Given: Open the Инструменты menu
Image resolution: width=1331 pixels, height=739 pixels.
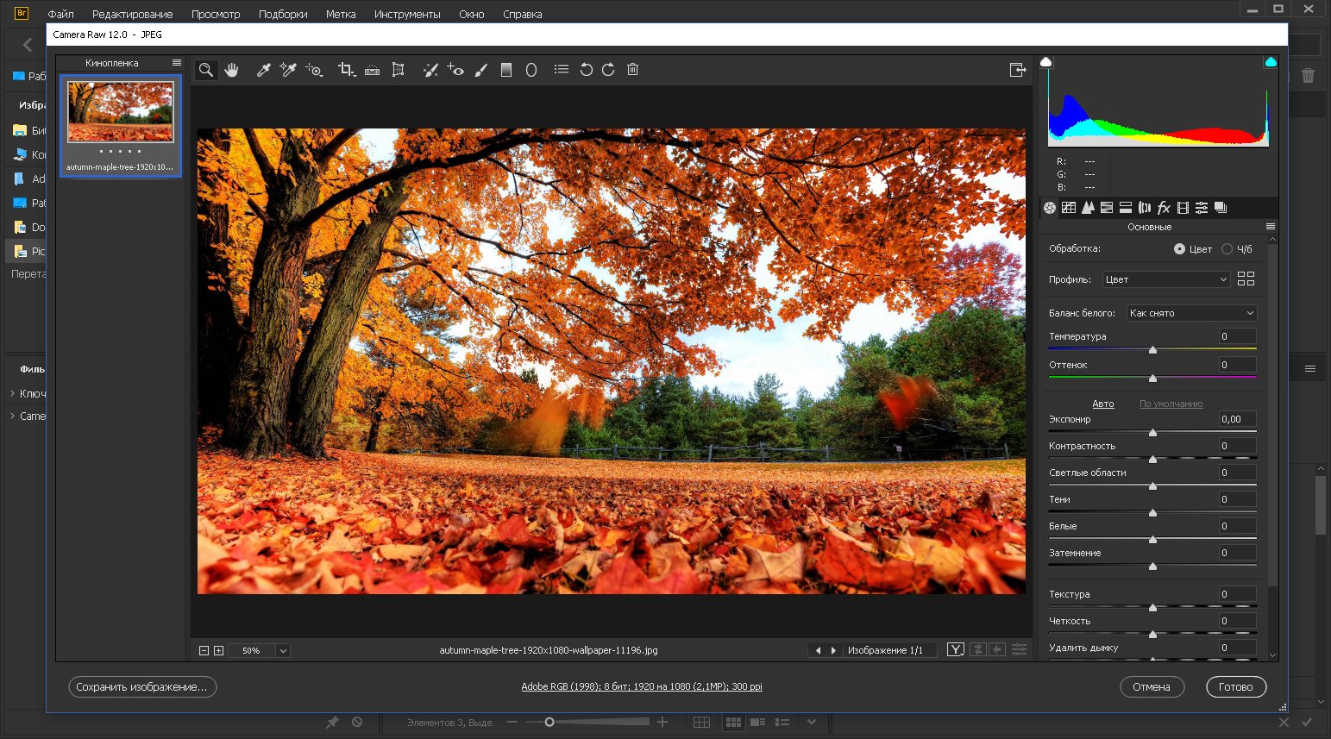Looking at the screenshot, I should tap(407, 15).
